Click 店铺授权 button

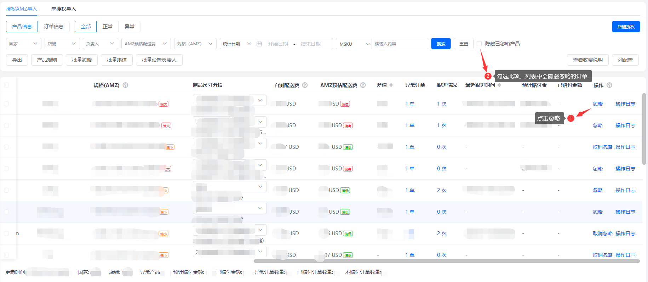[626, 27]
